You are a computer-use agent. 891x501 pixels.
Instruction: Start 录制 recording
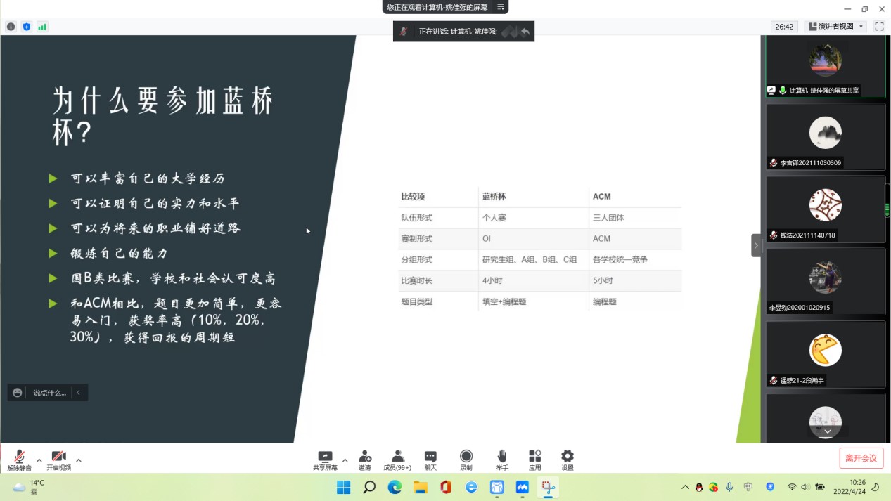(466, 460)
